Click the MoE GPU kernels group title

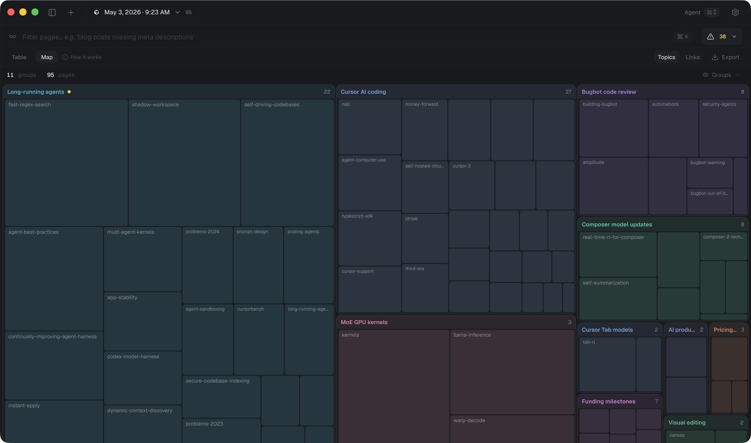364,322
